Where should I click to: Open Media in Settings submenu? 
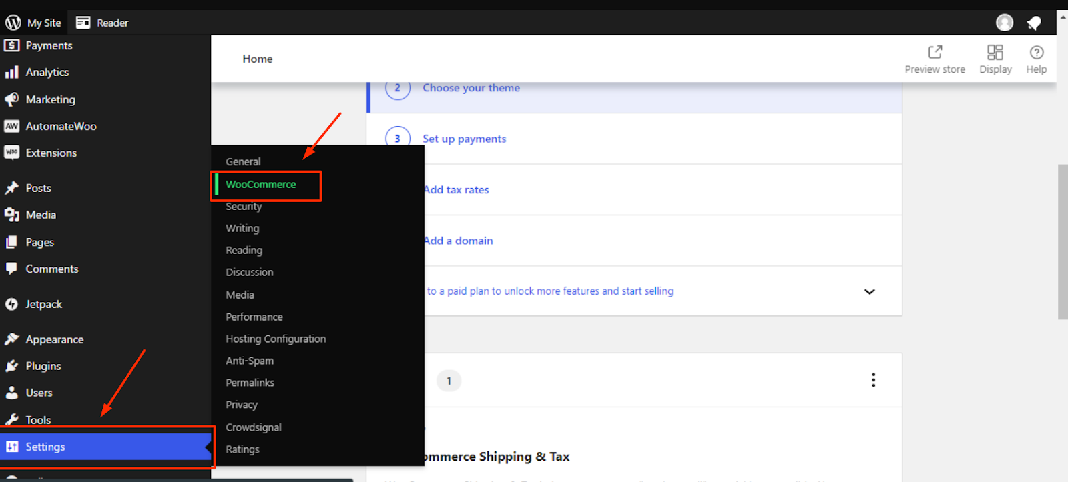coord(240,295)
